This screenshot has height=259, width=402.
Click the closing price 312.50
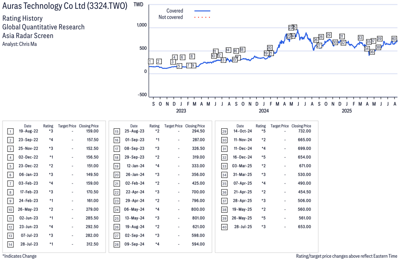tap(92, 244)
